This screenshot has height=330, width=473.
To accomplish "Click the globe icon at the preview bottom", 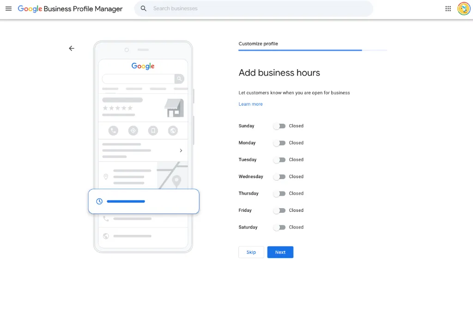I will (106, 236).
